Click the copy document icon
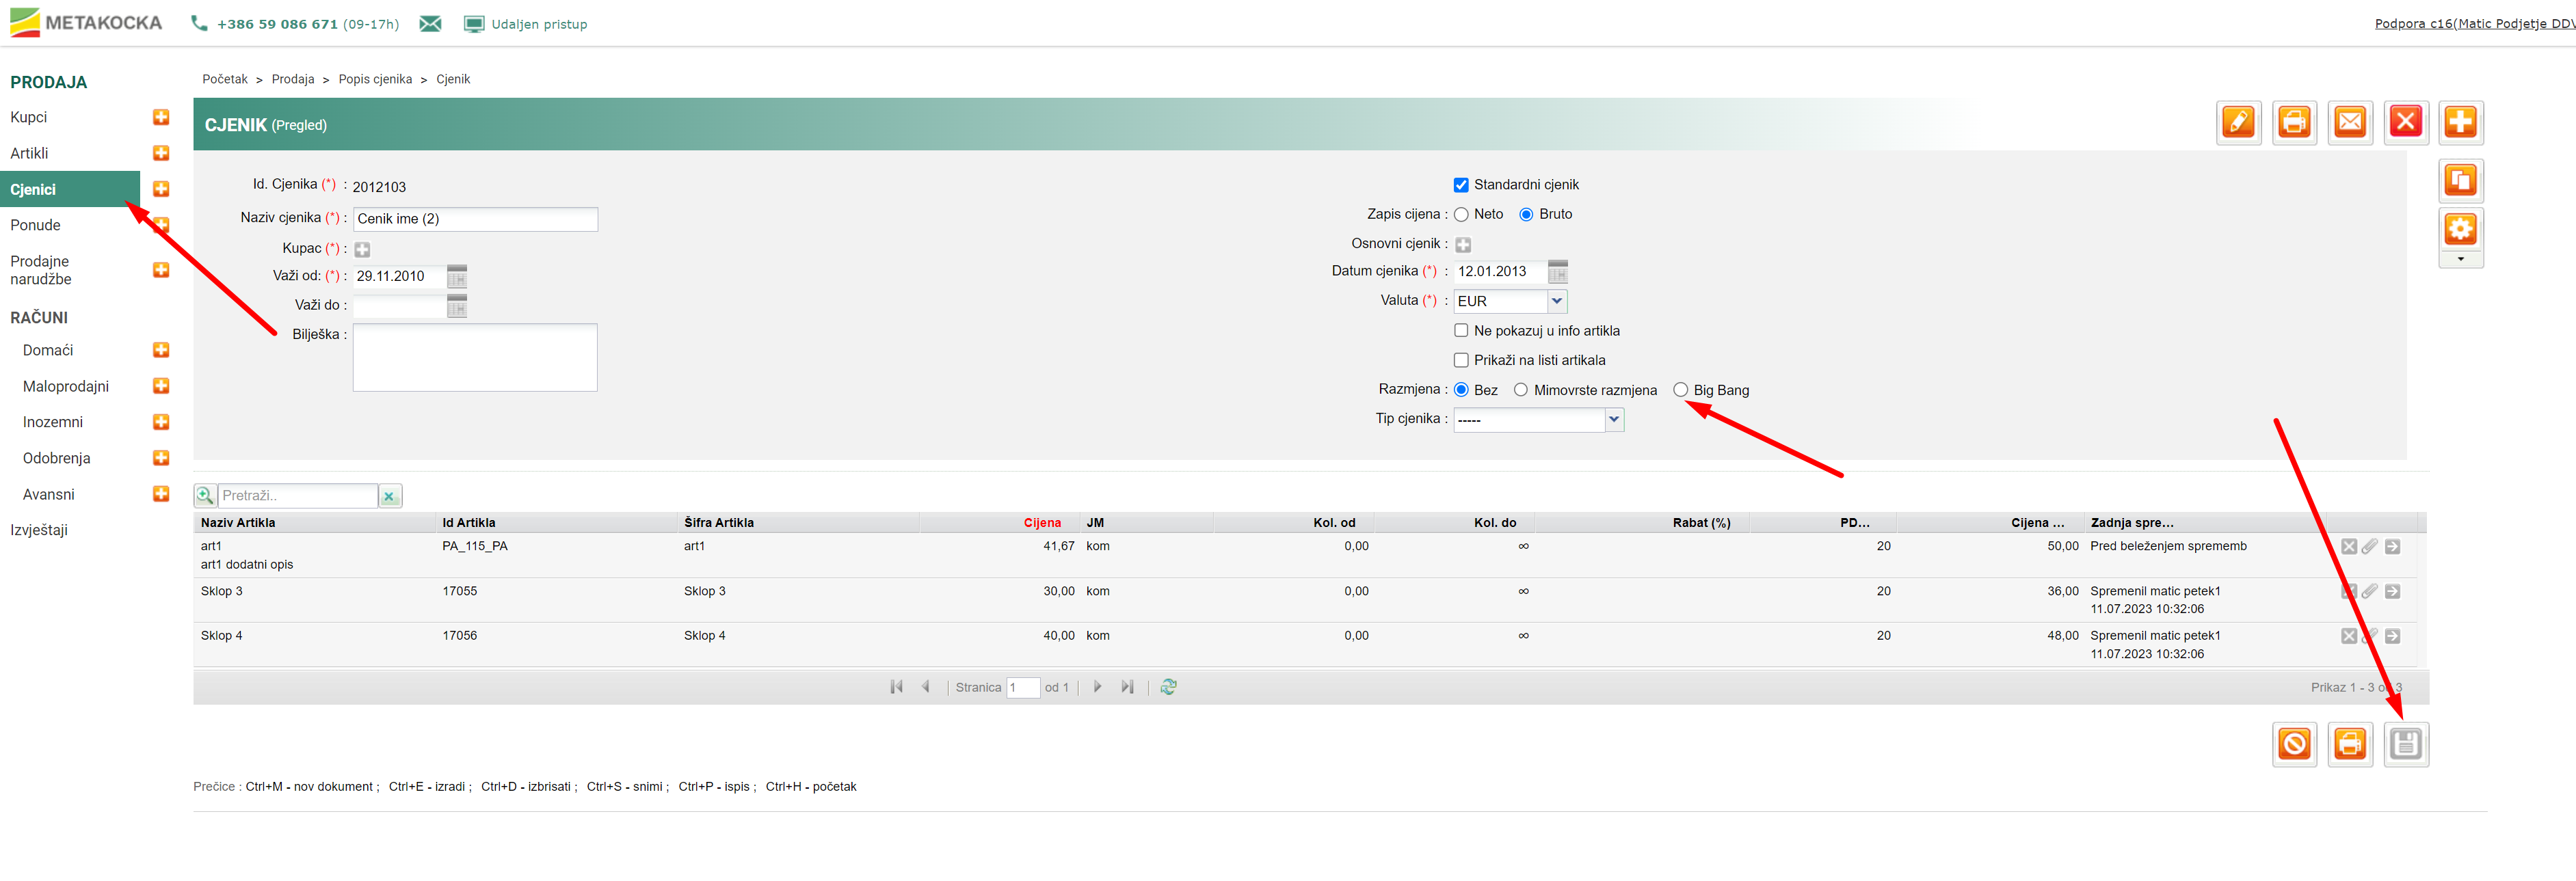 [x=2460, y=181]
